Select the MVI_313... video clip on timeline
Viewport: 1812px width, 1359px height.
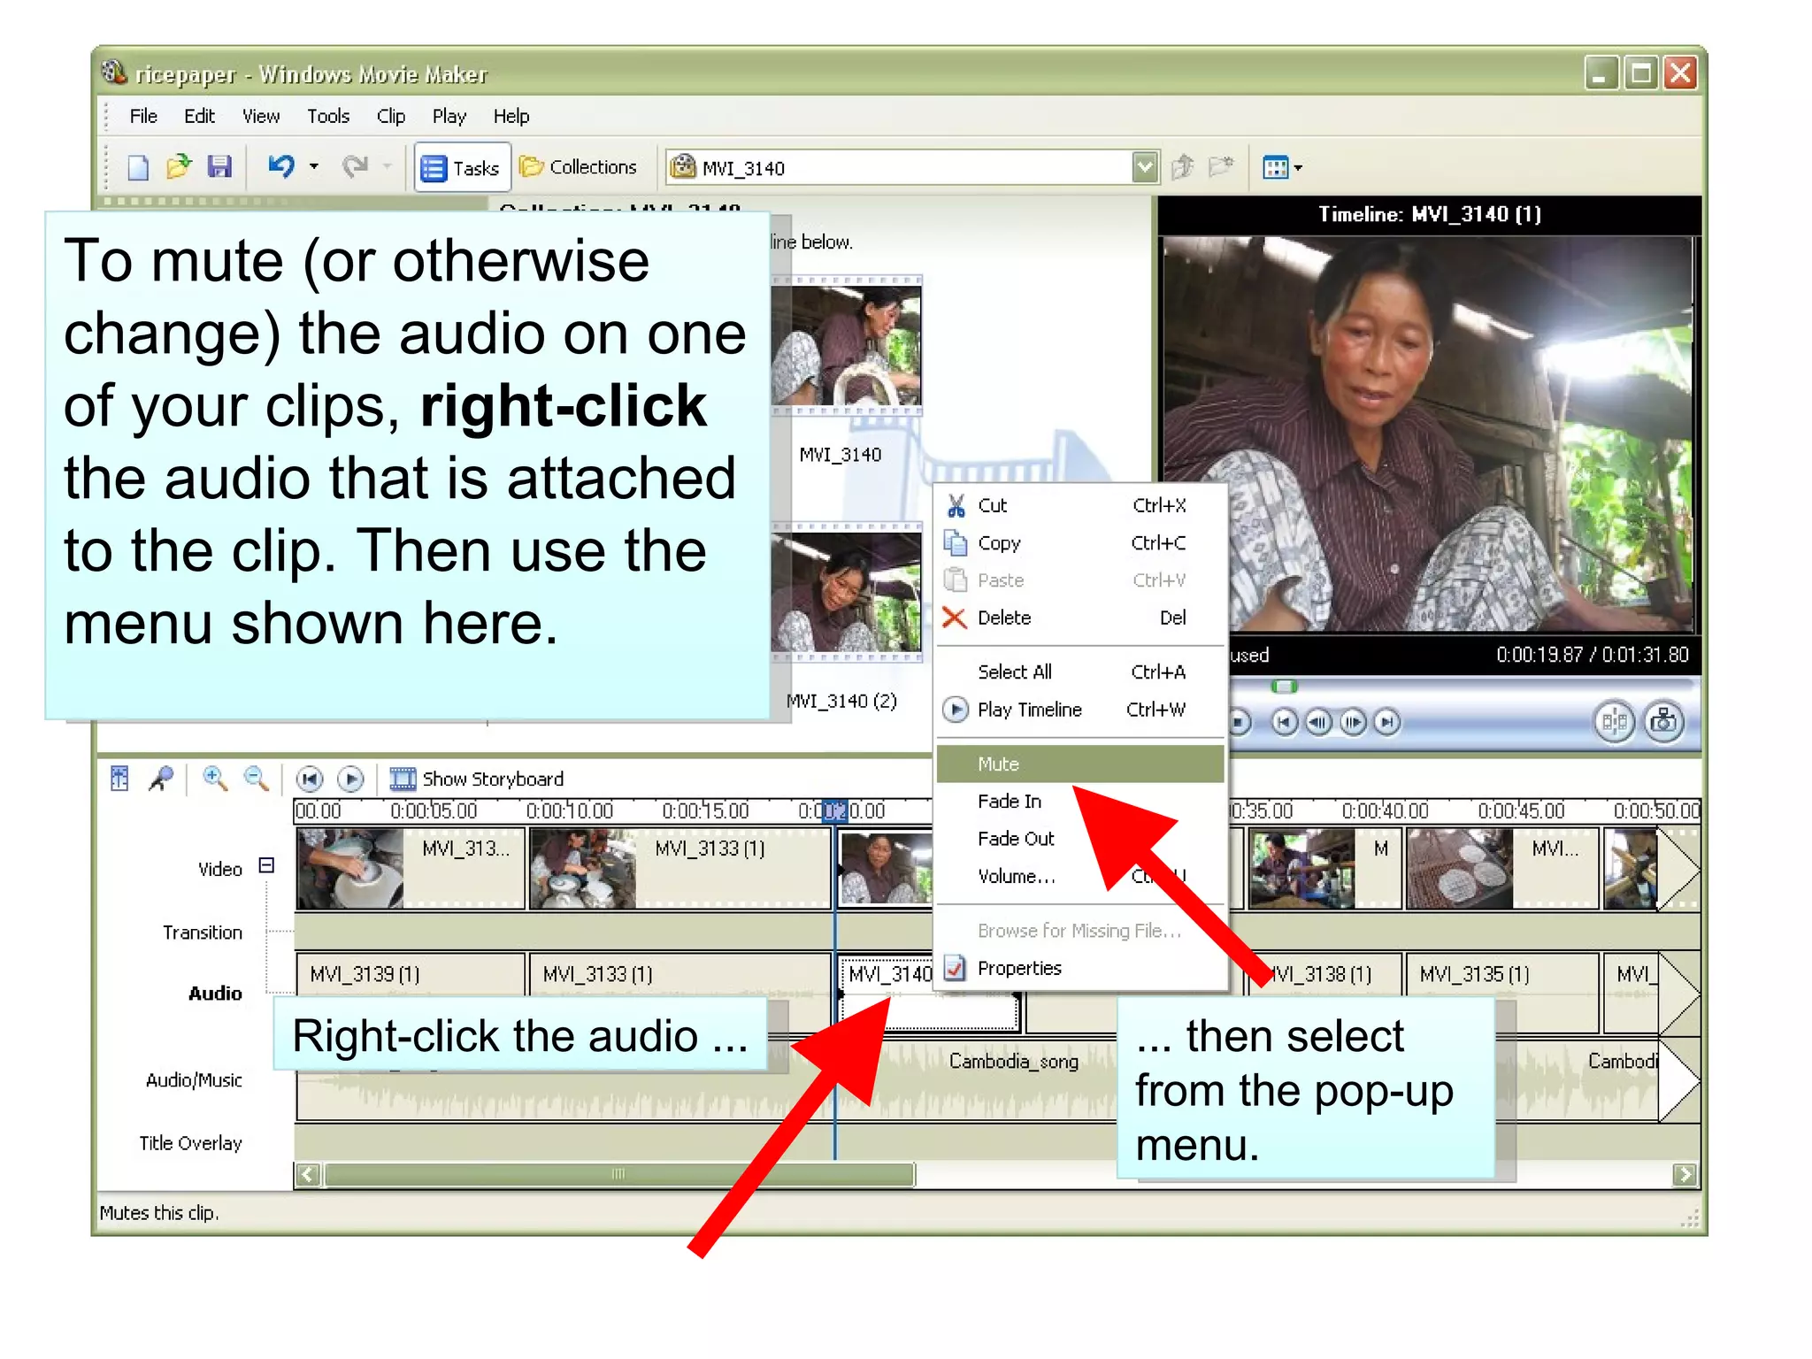411,869
